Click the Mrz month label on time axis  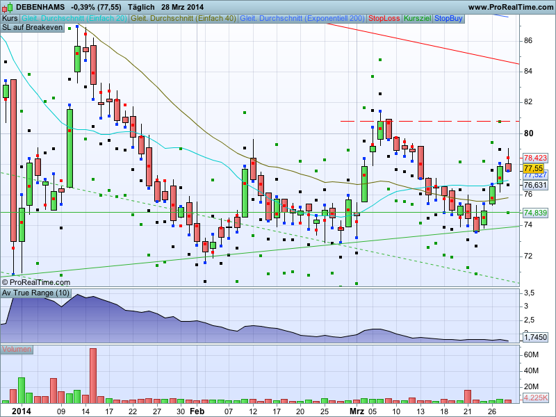point(357,411)
